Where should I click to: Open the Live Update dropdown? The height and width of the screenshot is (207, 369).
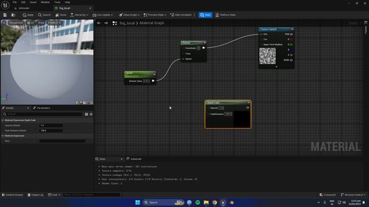103,15
